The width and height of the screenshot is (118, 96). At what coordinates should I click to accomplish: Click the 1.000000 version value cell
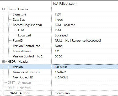(85, 67)
